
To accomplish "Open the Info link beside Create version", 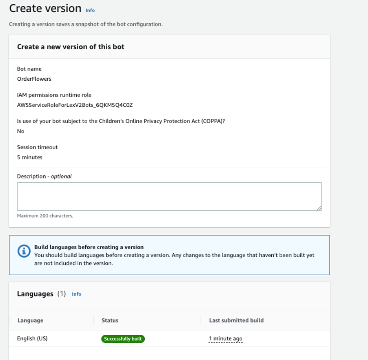I will coord(90,10).
